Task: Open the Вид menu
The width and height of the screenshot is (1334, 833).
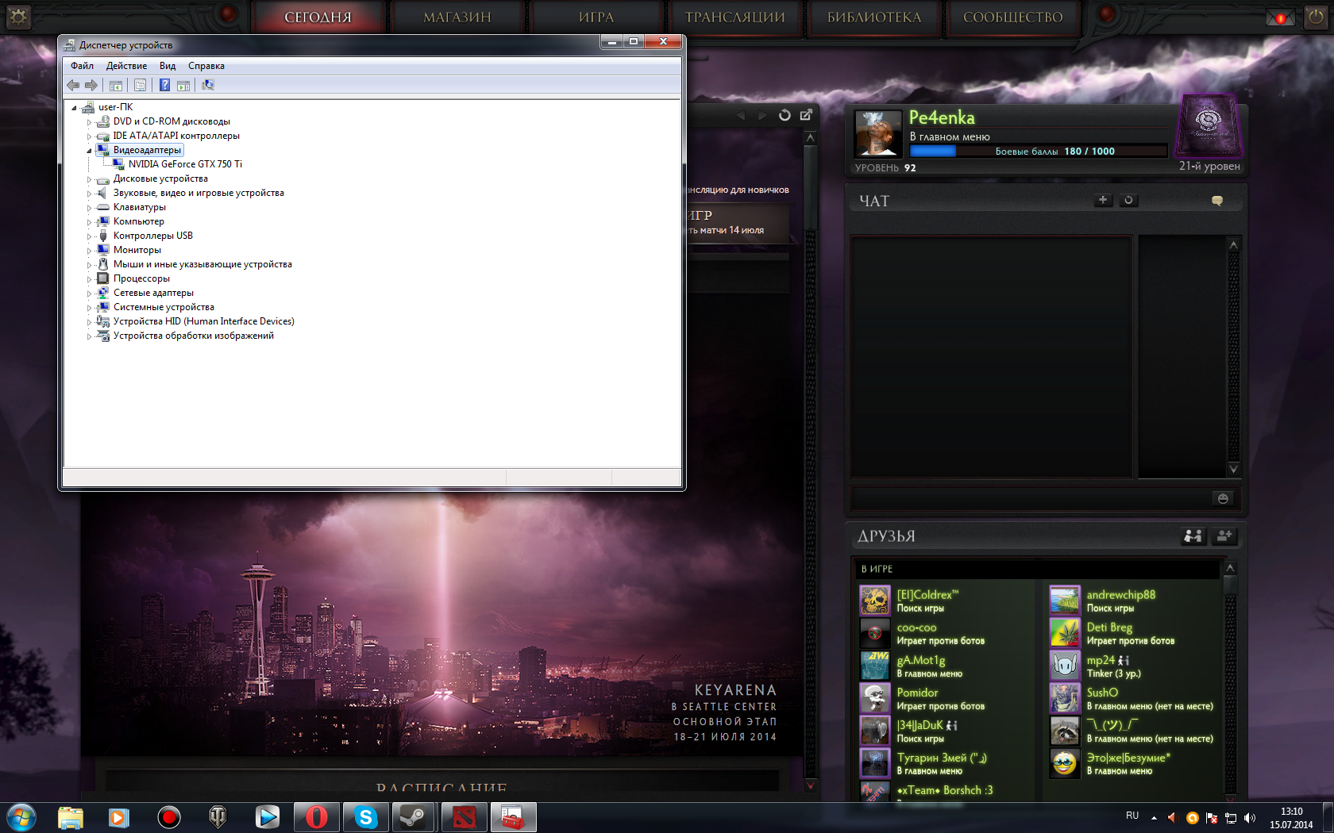Action: (168, 66)
